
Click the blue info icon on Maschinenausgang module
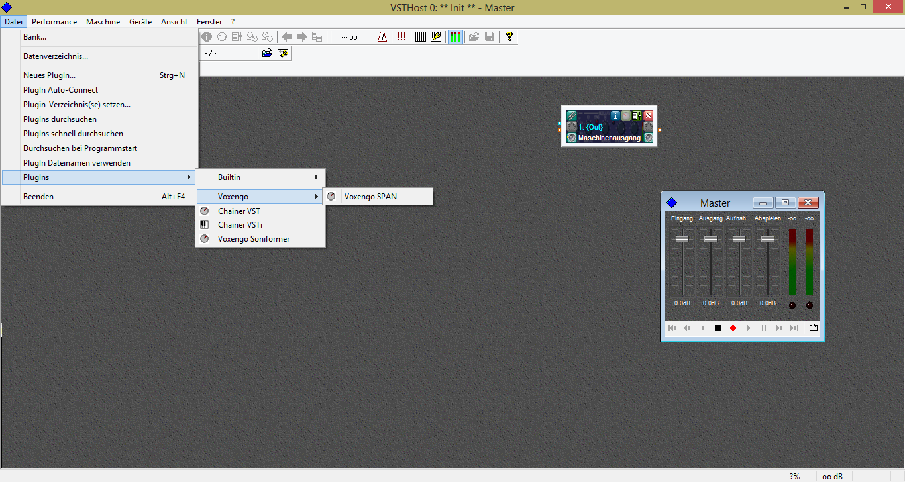click(615, 115)
